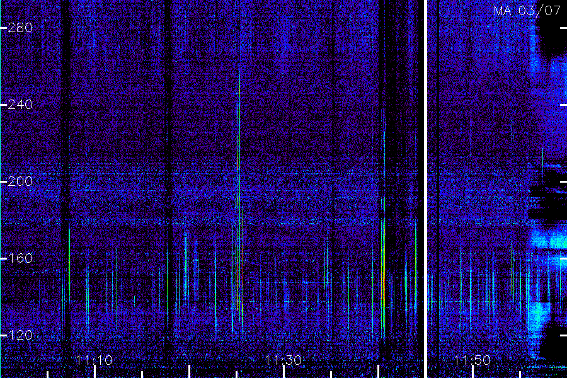567x378 pixels.
Task: Click the 240 frequency axis label
Action: click(20, 105)
